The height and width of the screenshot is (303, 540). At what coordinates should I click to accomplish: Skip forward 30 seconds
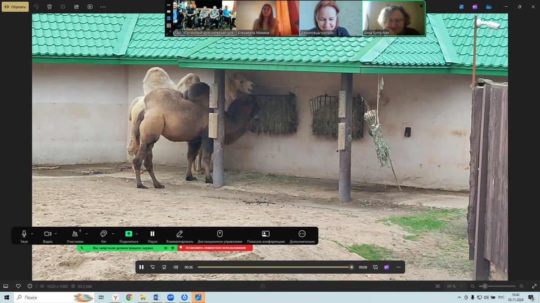tap(164, 267)
